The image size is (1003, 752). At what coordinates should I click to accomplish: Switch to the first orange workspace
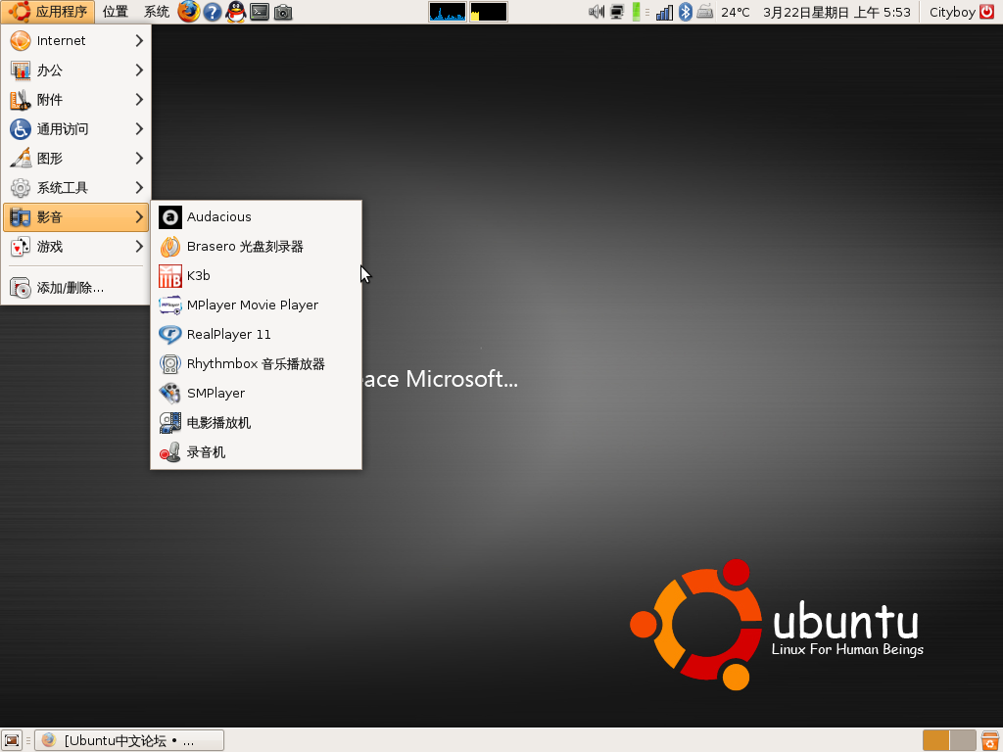(935, 740)
